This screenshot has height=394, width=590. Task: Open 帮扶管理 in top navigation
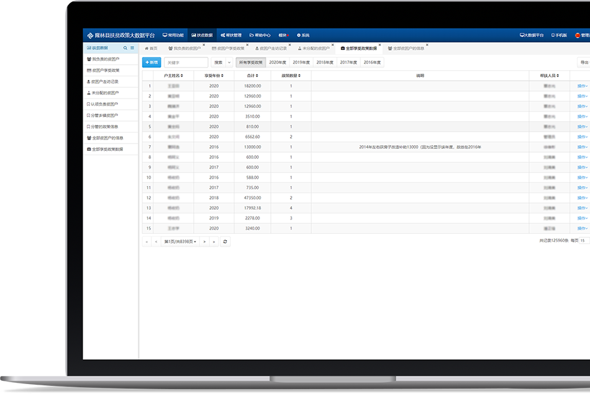[x=231, y=35]
